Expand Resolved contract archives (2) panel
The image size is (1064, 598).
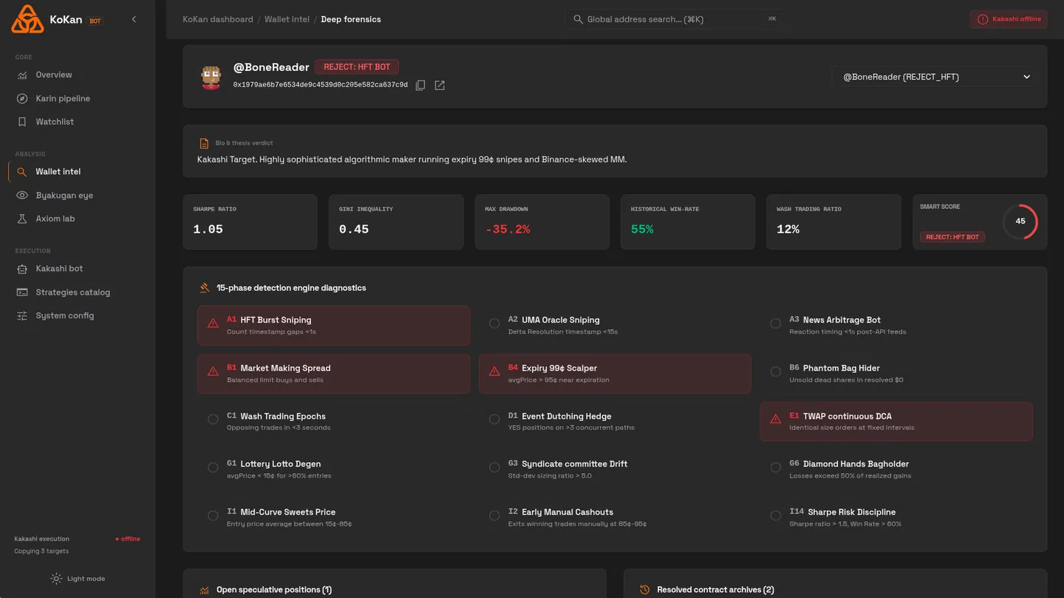pyautogui.click(x=835, y=584)
